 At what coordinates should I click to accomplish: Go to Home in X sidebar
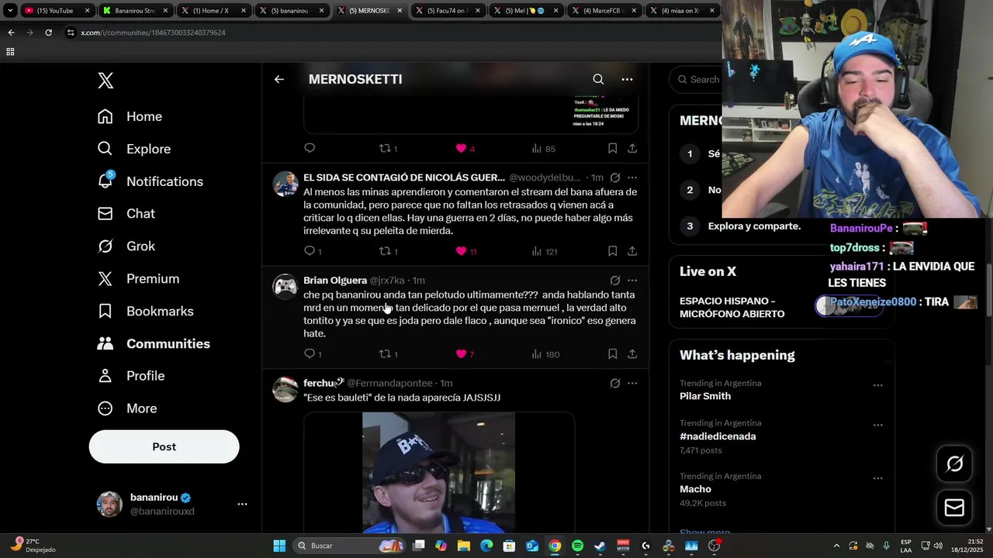coord(130,116)
